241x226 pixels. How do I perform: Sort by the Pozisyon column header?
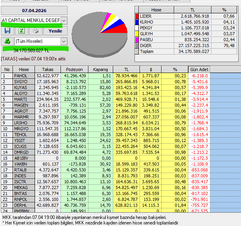point(74,69)
